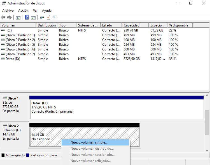The image size is (210, 165).
Task: Minimize the Administración de discos window
Action: point(178,3)
